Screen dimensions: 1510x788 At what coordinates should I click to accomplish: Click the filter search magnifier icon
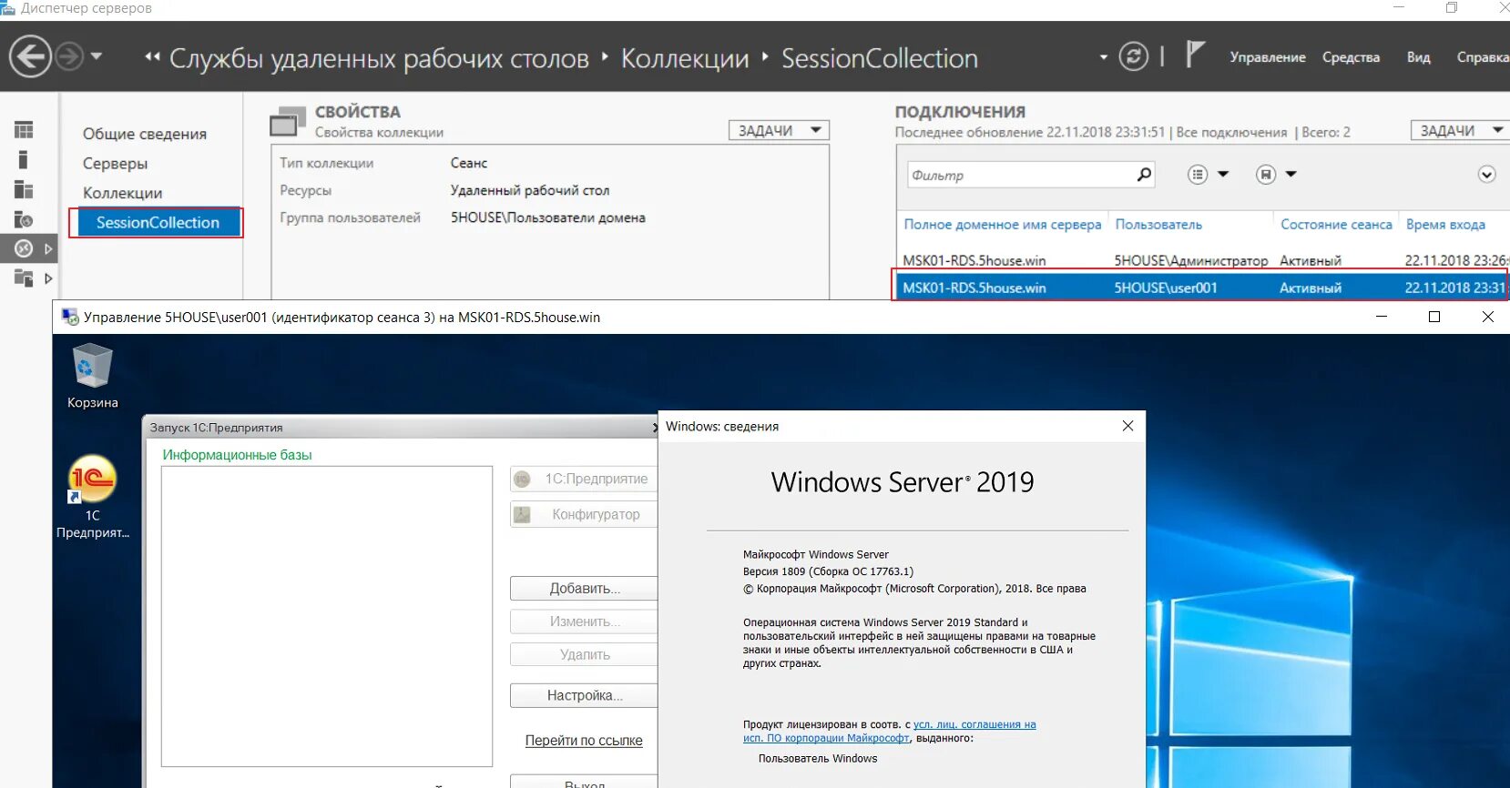(x=1144, y=174)
